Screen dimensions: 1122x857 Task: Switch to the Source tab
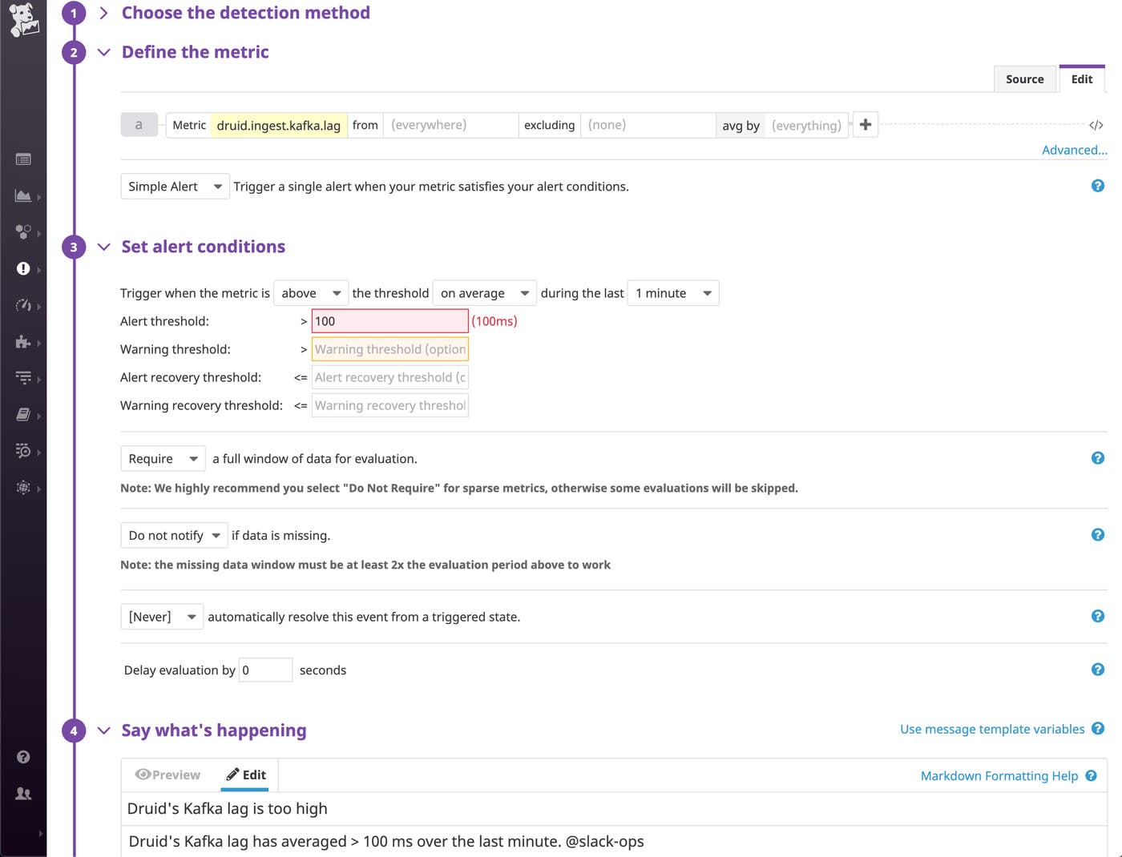click(1024, 78)
